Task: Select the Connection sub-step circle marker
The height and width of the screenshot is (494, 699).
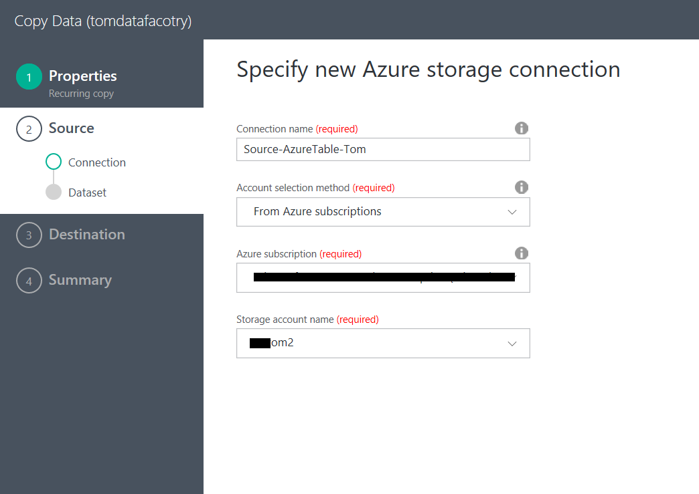Action: pyautogui.click(x=54, y=162)
